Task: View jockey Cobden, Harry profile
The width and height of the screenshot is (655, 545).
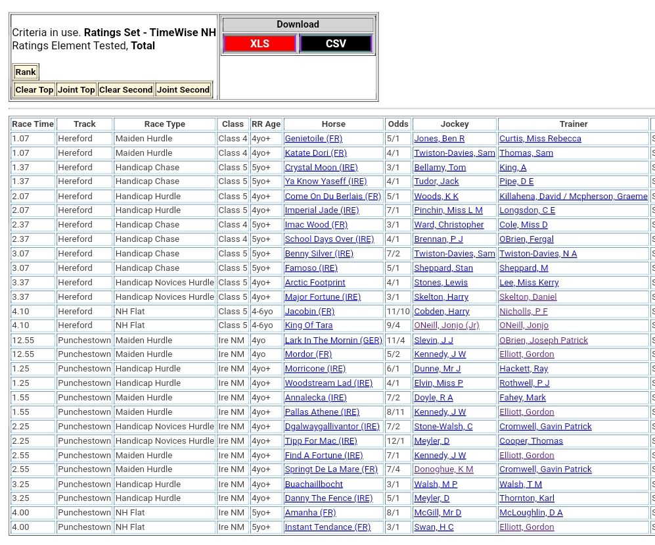Action: coord(441,312)
